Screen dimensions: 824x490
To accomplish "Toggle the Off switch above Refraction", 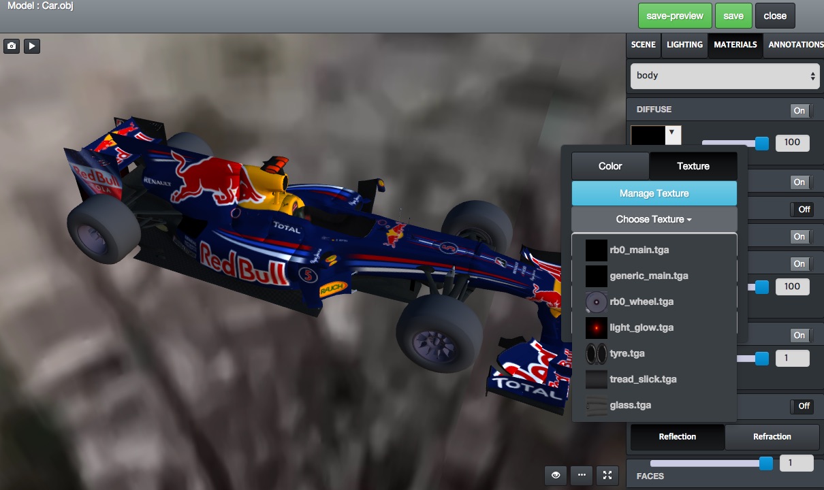I will [801, 406].
